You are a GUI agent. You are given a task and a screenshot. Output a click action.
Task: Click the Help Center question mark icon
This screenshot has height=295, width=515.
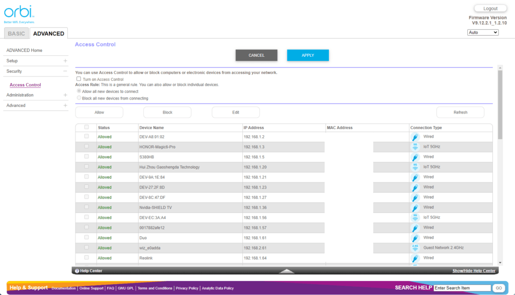click(x=77, y=271)
